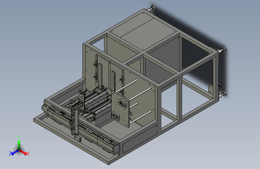This screenshot has height=169, width=260.
Task: Click the blue Z axis arrow of the triad
Action: (15, 152)
